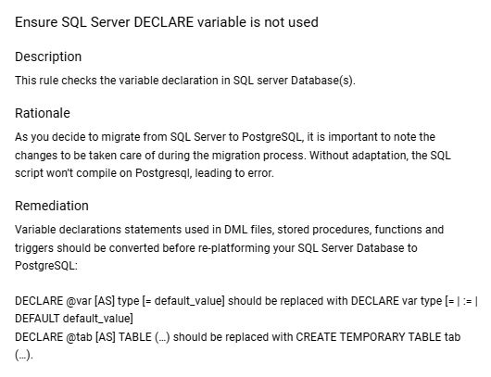This screenshot has width=491, height=377.
Task: Click the Description heading
Action: click(x=48, y=57)
